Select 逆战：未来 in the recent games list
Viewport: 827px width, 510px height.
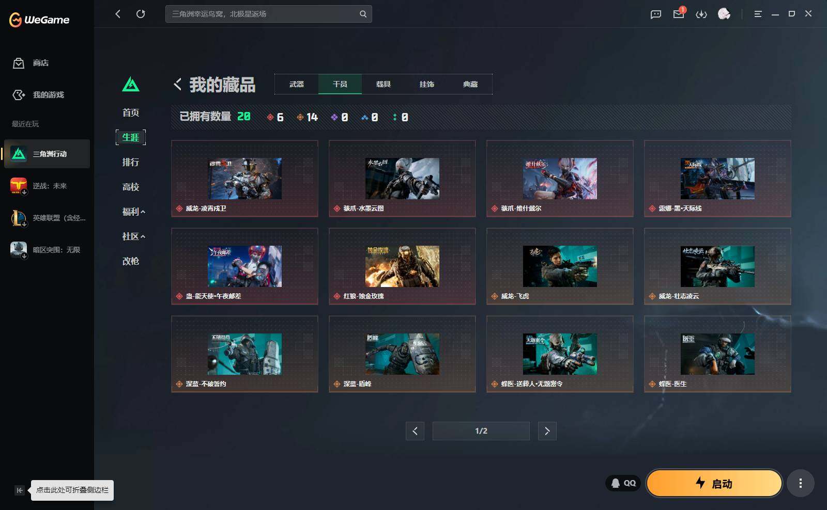coord(47,186)
